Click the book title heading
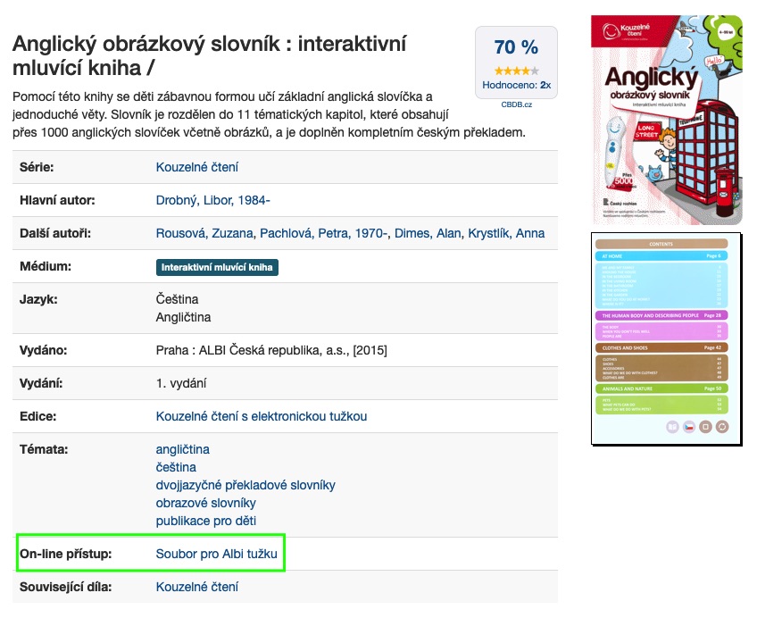This screenshot has height=618, width=757. pos(209,55)
